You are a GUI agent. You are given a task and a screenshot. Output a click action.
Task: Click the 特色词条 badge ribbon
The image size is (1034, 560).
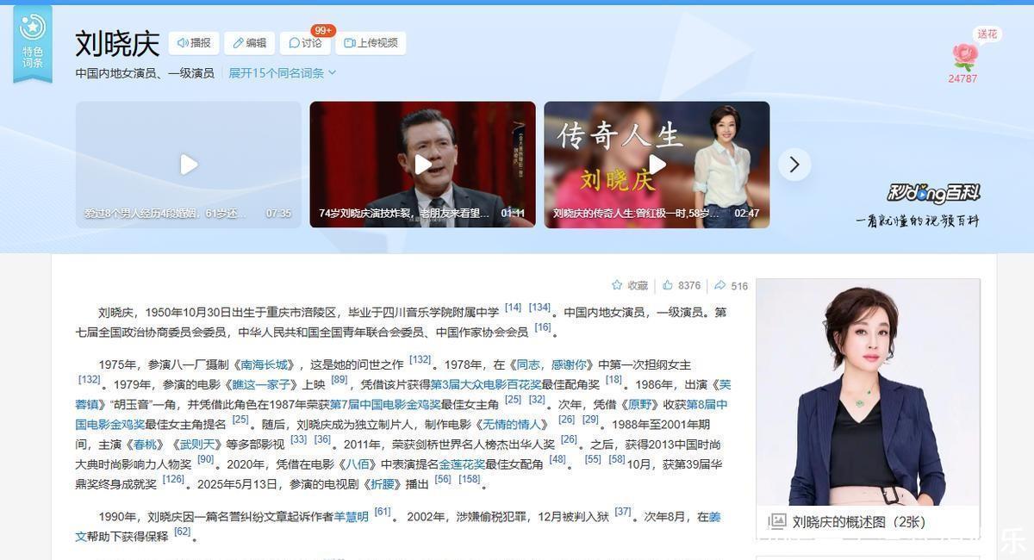33,43
